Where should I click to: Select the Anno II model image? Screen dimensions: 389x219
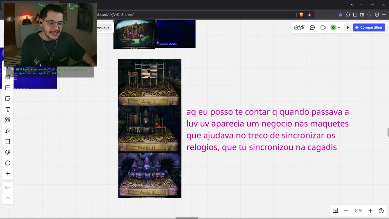(x=150, y=129)
